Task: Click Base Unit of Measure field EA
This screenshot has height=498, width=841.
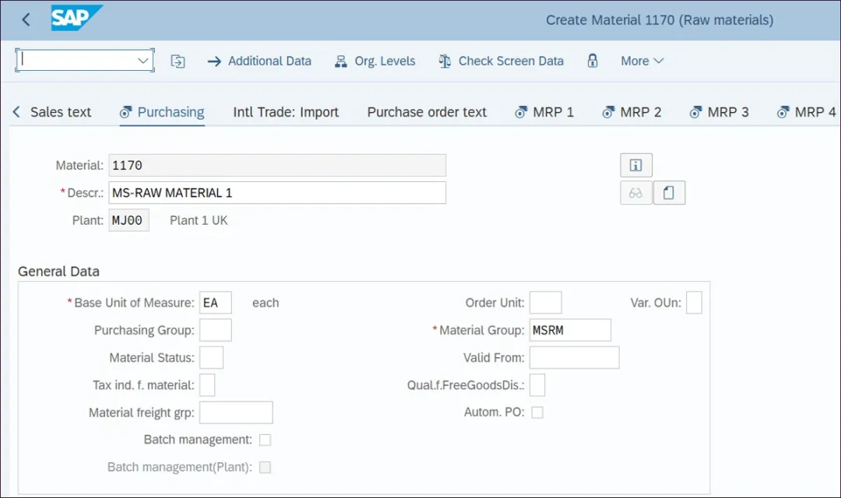Action: pos(216,303)
